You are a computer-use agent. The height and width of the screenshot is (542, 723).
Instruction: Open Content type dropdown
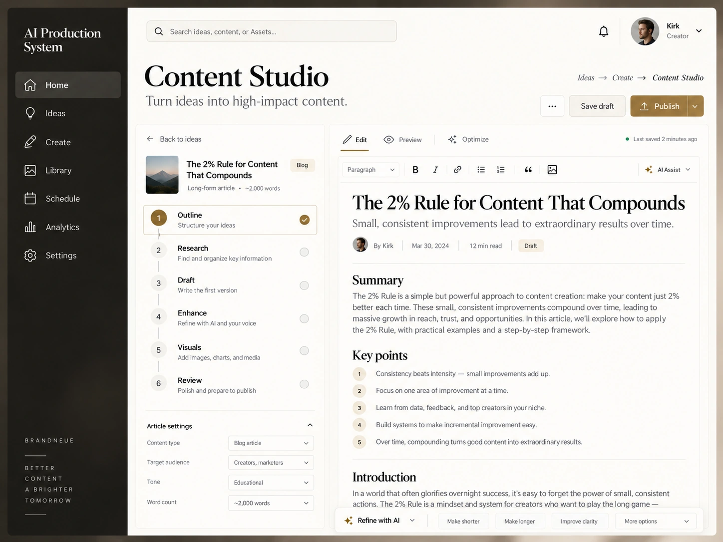point(271,443)
